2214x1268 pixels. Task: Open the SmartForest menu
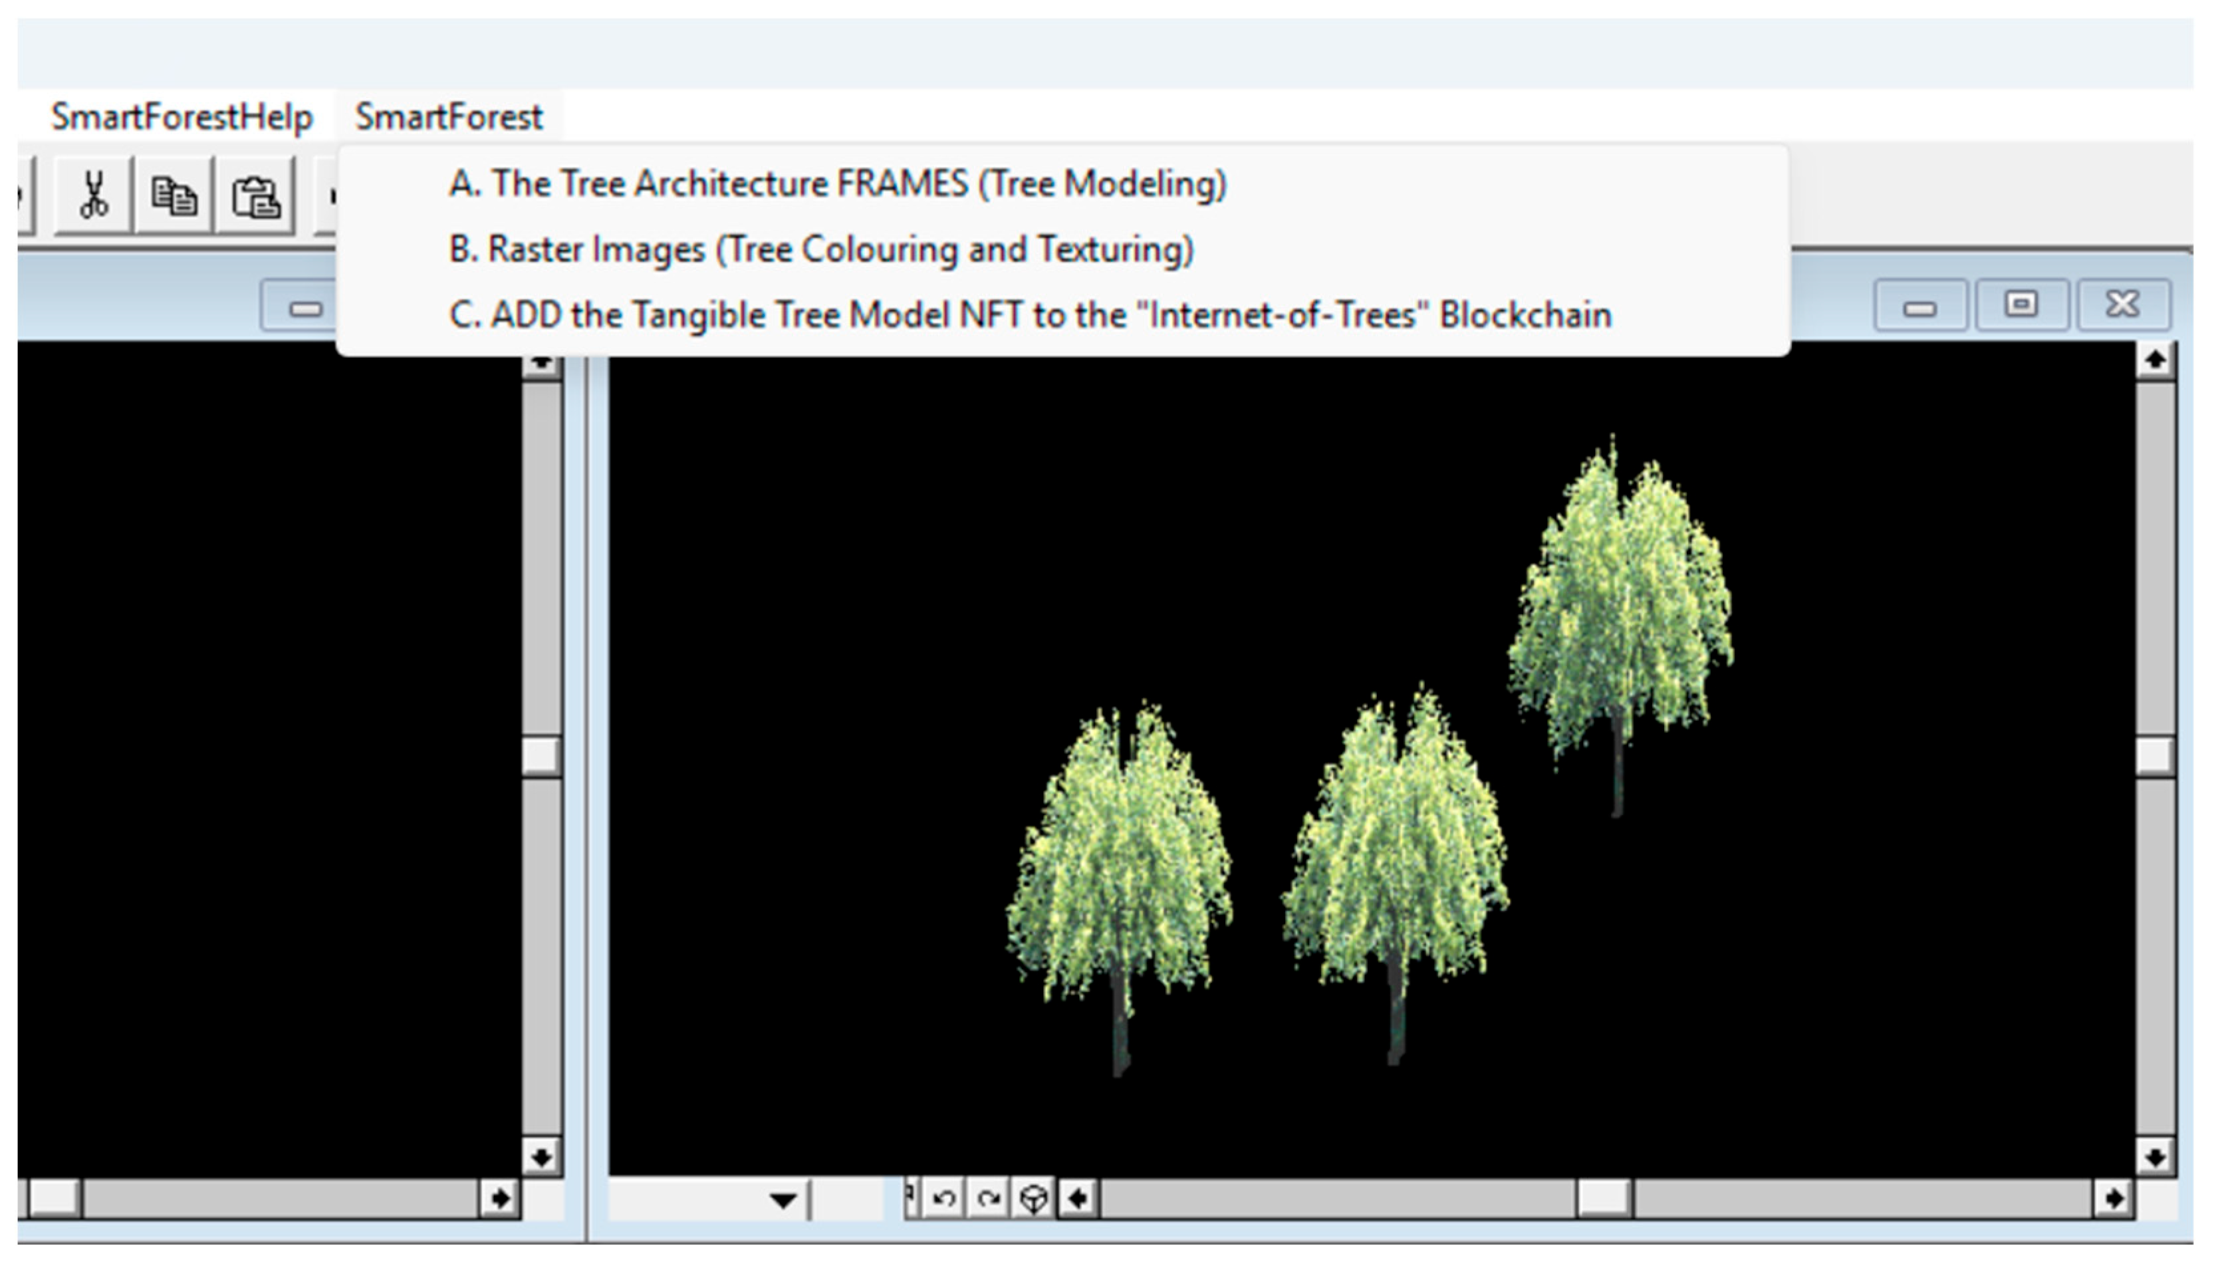click(x=448, y=117)
